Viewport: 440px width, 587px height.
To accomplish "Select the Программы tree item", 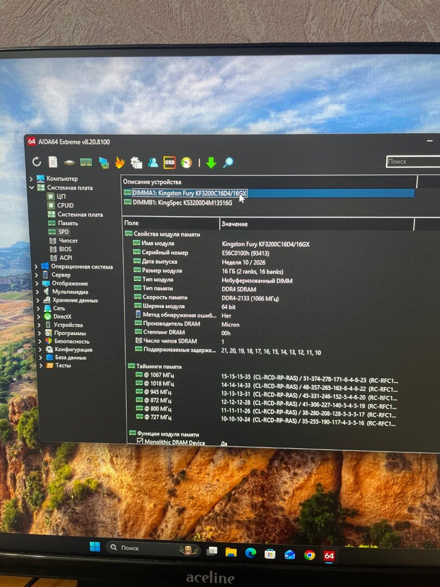I will [70, 333].
